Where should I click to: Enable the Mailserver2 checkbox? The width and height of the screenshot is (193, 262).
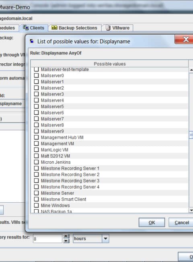click(36, 88)
